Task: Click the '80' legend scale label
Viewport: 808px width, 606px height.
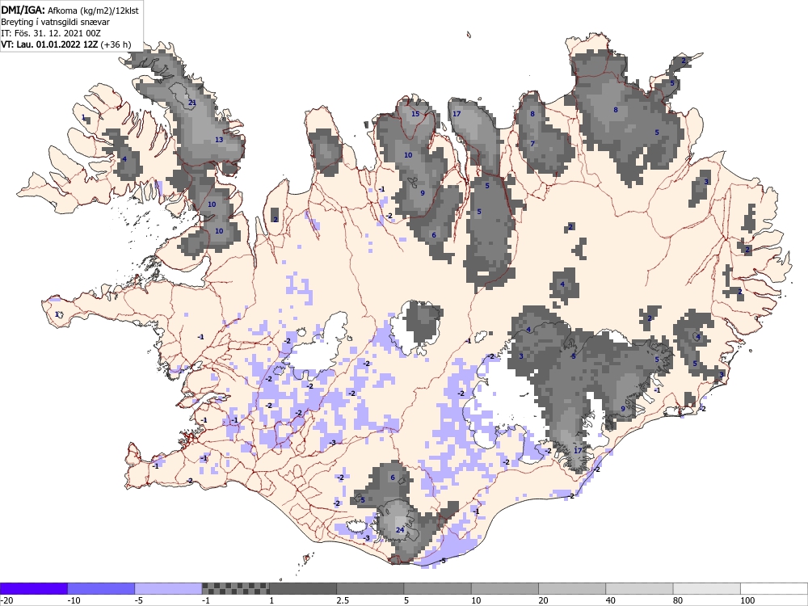Action: [678, 600]
